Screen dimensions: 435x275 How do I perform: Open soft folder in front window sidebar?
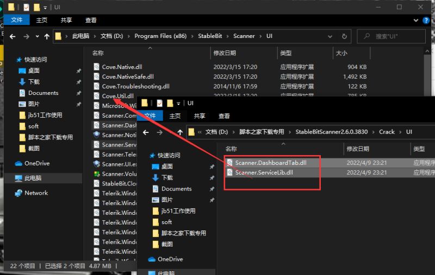pyautogui.click(x=166, y=222)
